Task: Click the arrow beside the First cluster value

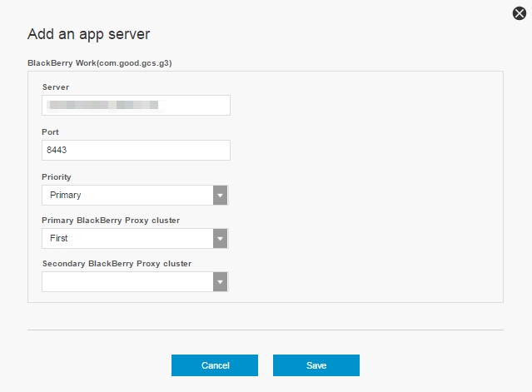Action: pos(221,239)
